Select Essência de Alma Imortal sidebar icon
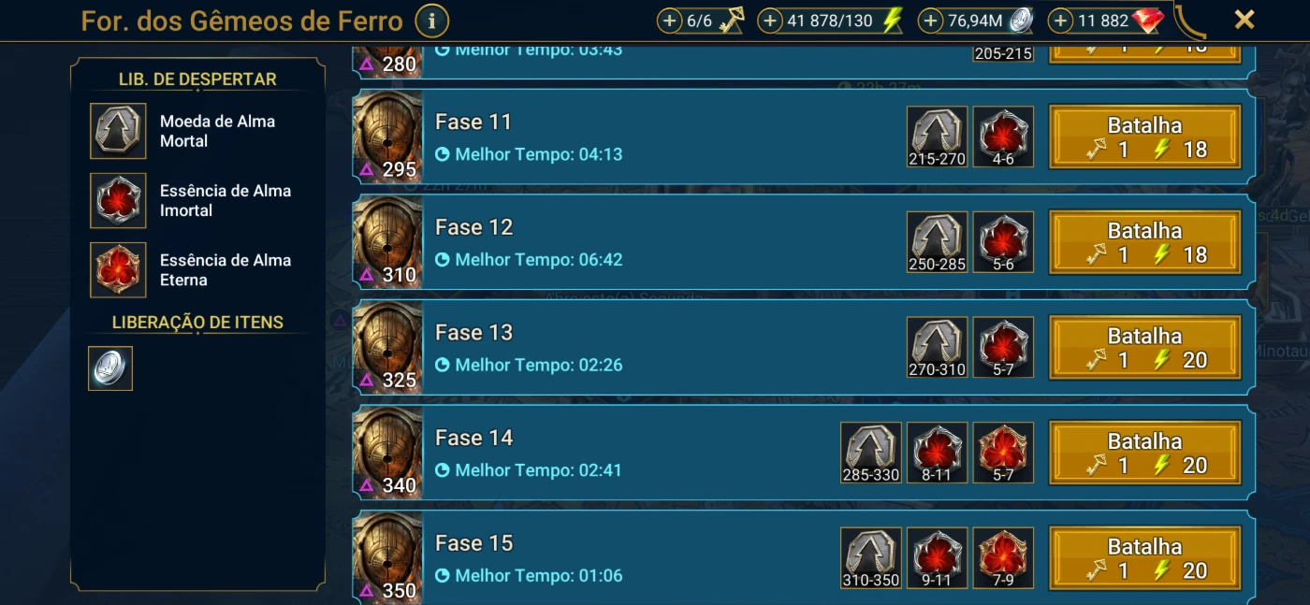The height and width of the screenshot is (605, 1310). [x=118, y=200]
